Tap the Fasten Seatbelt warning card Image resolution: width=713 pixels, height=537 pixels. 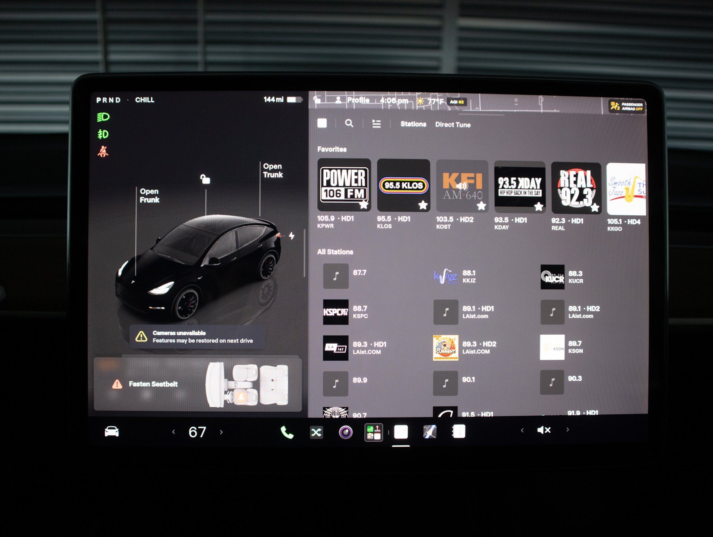pyautogui.click(x=197, y=384)
